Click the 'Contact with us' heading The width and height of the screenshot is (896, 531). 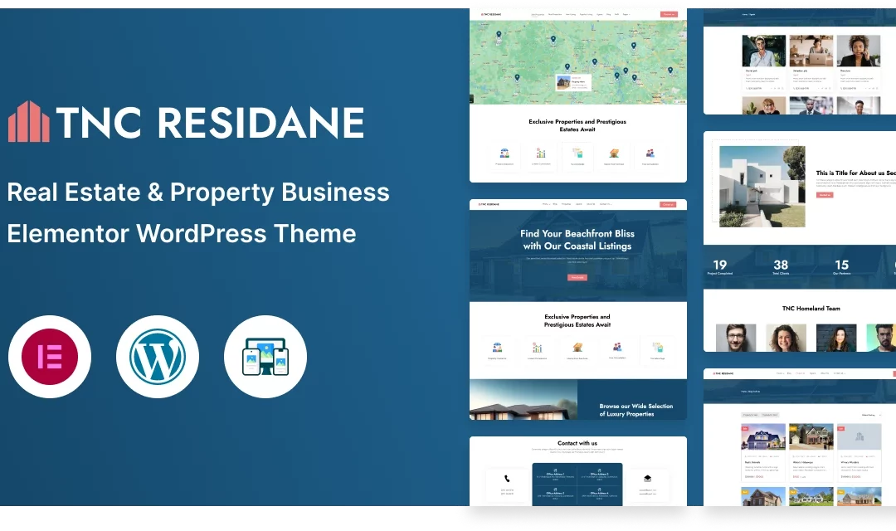577,443
